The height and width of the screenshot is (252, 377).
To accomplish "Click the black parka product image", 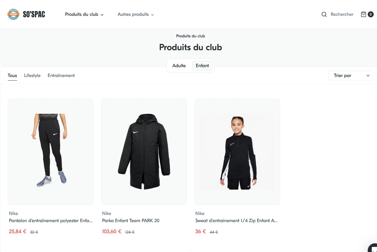I will 144,152.
